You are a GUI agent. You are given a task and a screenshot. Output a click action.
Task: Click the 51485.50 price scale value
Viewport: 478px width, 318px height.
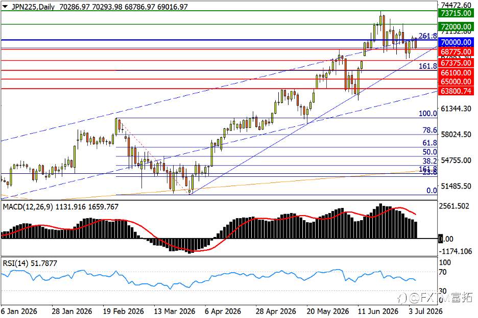[456, 186]
